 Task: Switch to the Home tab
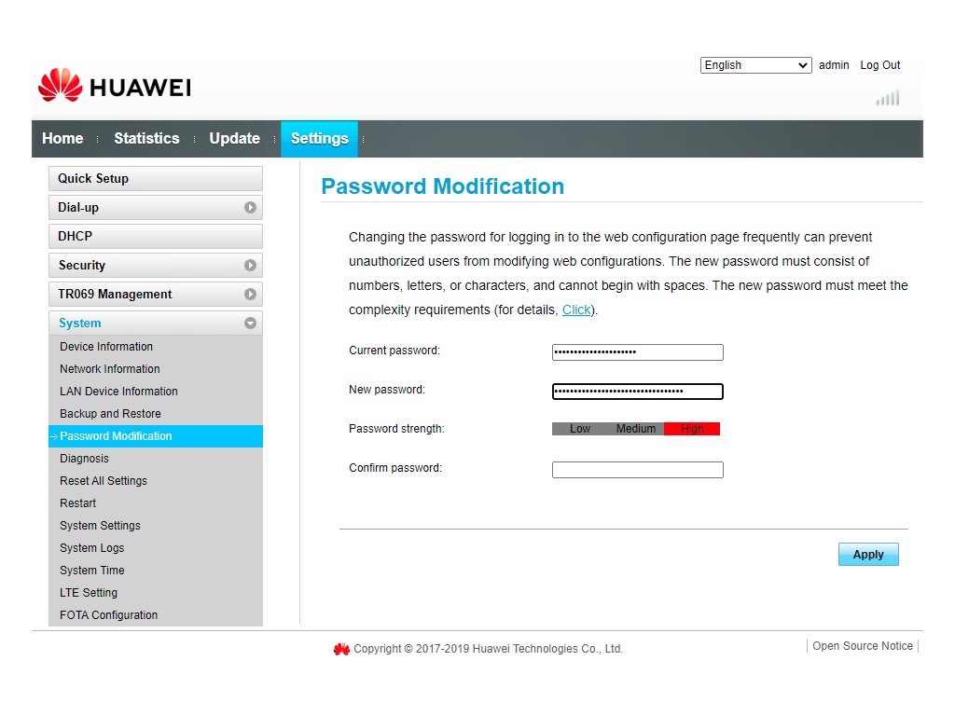pos(62,139)
